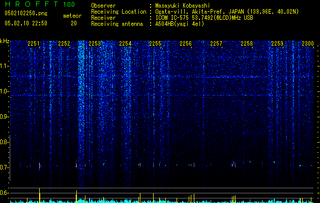Select observer name Masayuki Kobayashi
This screenshot has height=203, width=320.
click(183, 6)
